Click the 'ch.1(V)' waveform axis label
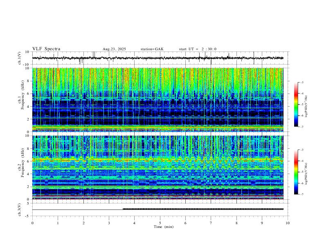The width and height of the screenshot is (324, 250). pos(20,58)
